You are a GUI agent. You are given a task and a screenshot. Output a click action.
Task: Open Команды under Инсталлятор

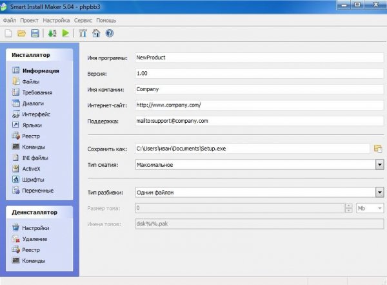point(34,147)
